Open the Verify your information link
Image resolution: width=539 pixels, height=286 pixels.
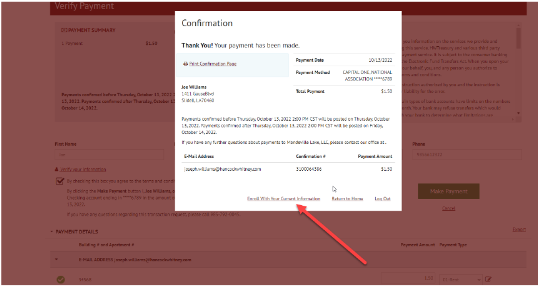point(83,169)
